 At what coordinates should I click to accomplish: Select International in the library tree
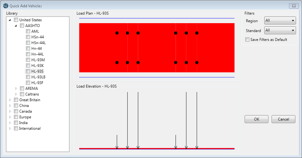pyautogui.click(x=30, y=128)
